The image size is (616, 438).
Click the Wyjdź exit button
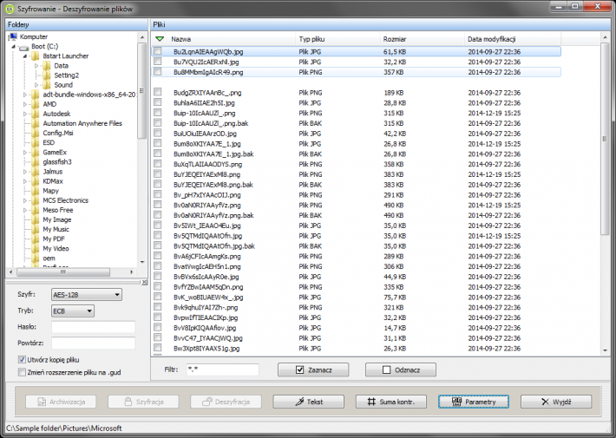point(556,402)
